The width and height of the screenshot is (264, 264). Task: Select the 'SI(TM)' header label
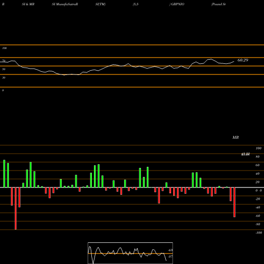pyautogui.click(x=100, y=4)
